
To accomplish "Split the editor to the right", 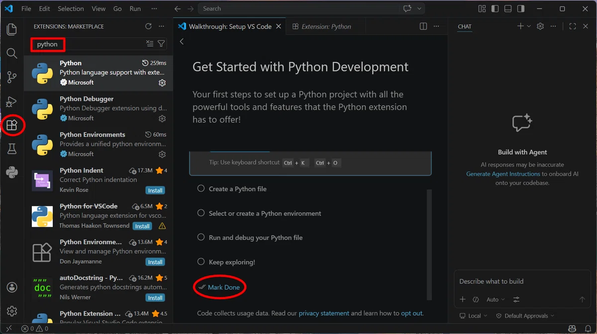I will point(423,26).
